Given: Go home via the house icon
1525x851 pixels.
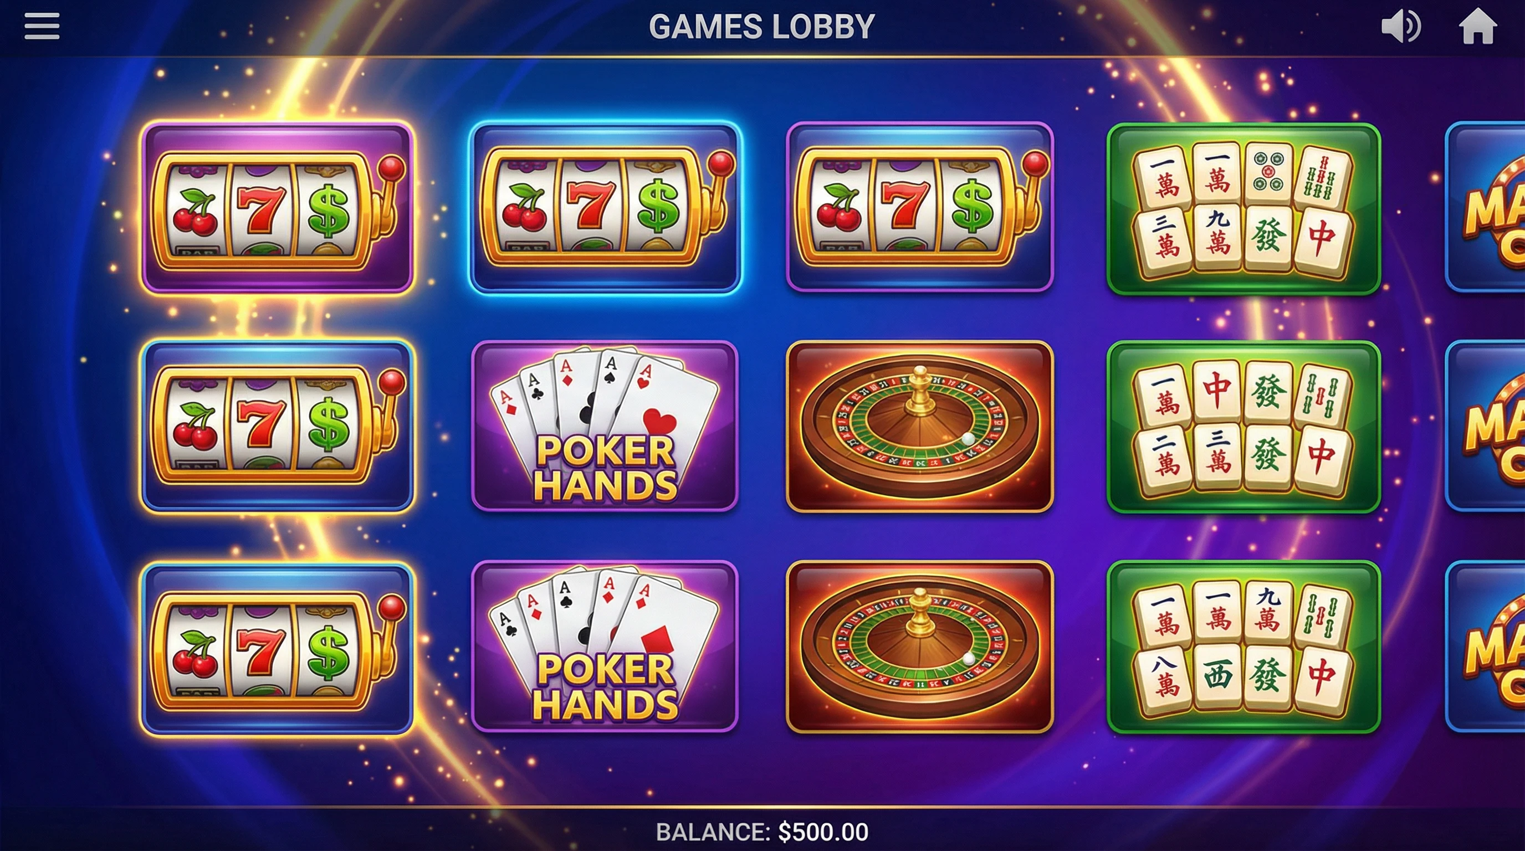Looking at the screenshot, I should pyautogui.click(x=1478, y=27).
